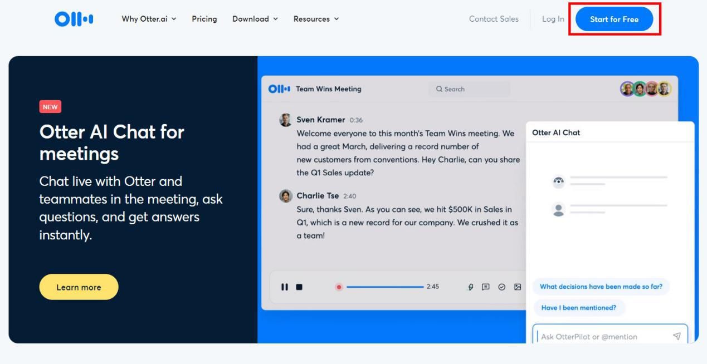This screenshot has height=364, width=707.
Task: Click the recording progress bar
Action: point(385,287)
